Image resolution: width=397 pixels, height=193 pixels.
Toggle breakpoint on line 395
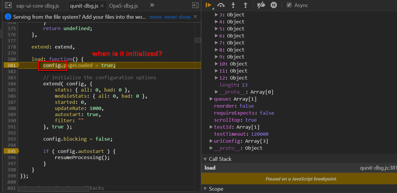(11, 151)
